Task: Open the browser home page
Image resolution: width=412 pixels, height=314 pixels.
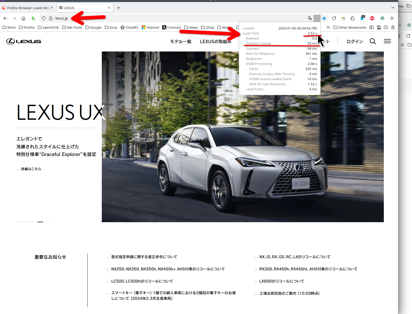Action: click(23, 18)
